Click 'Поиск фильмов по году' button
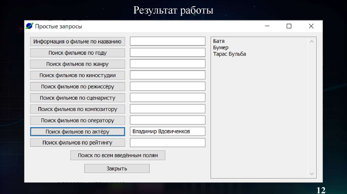The height and width of the screenshot is (194, 347). (78, 53)
